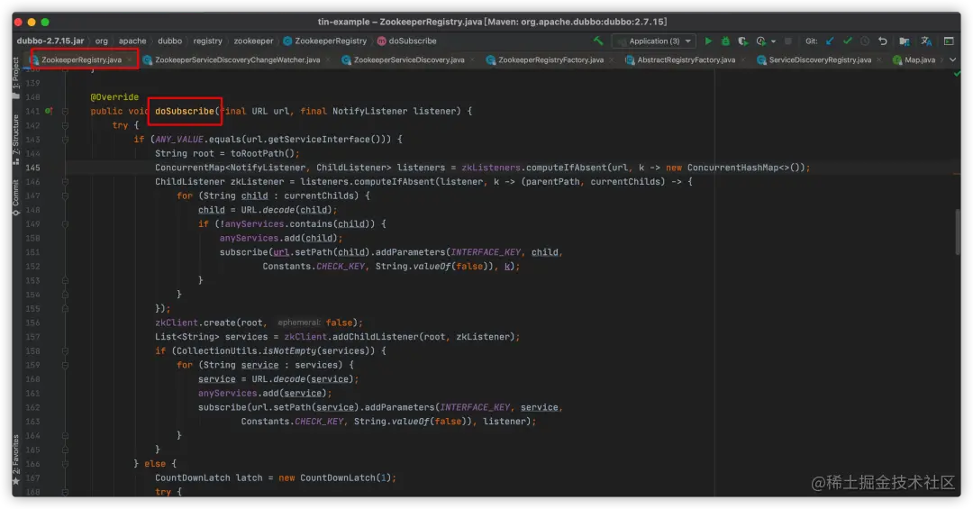Click the Stop square button in toolbar
The image size is (973, 509).
tap(788, 41)
